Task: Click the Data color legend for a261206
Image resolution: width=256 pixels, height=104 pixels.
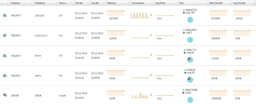Action: click(184, 10)
